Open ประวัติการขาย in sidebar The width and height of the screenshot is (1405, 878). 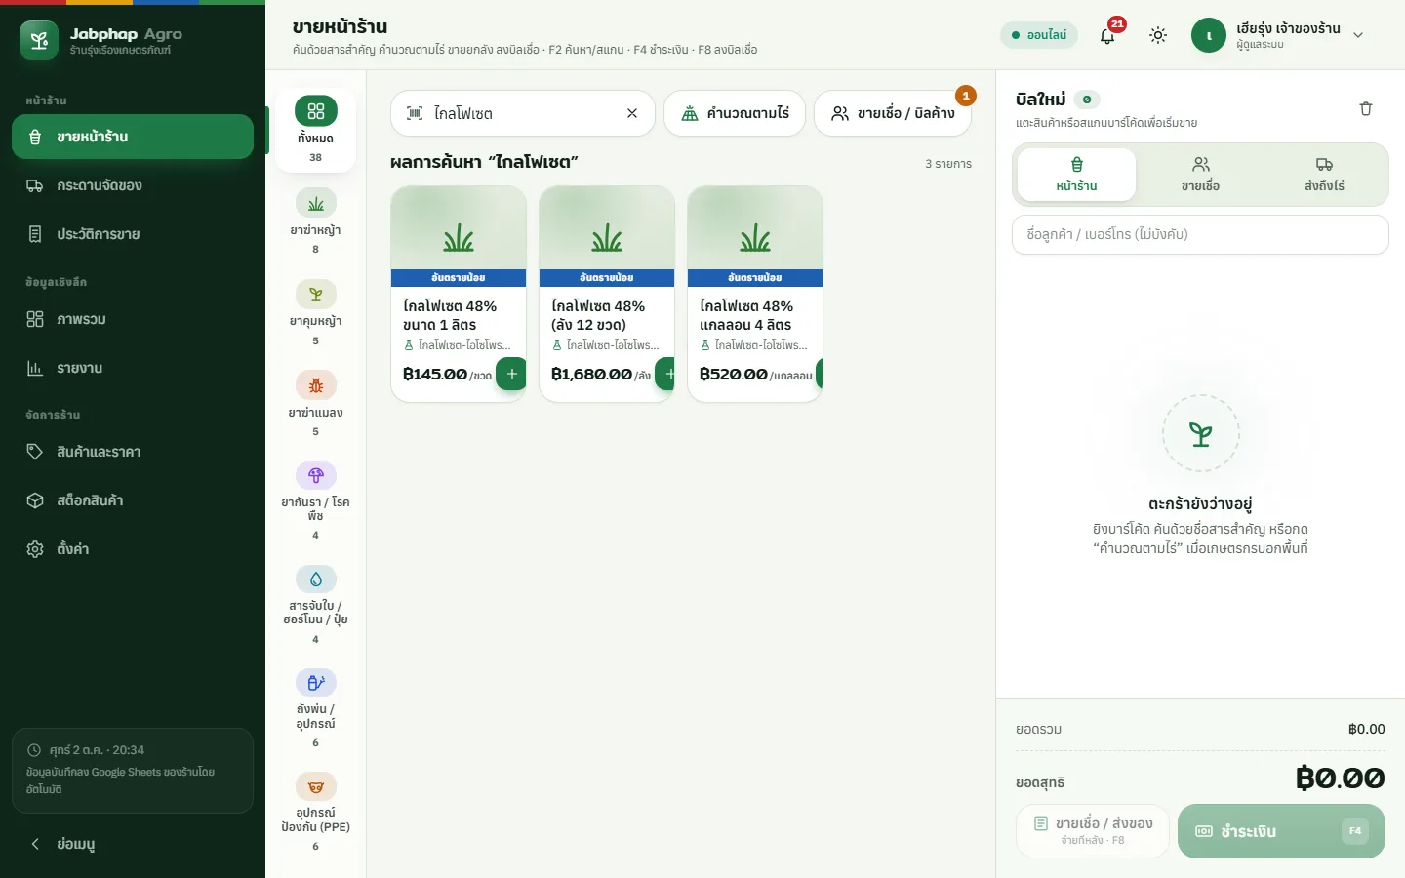pos(133,234)
